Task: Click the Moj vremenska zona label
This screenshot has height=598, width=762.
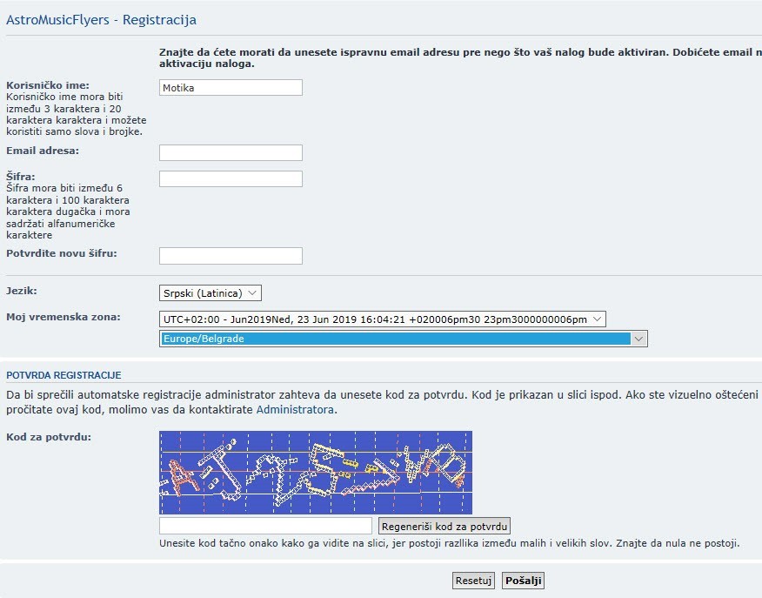Action: coord(63,317)
